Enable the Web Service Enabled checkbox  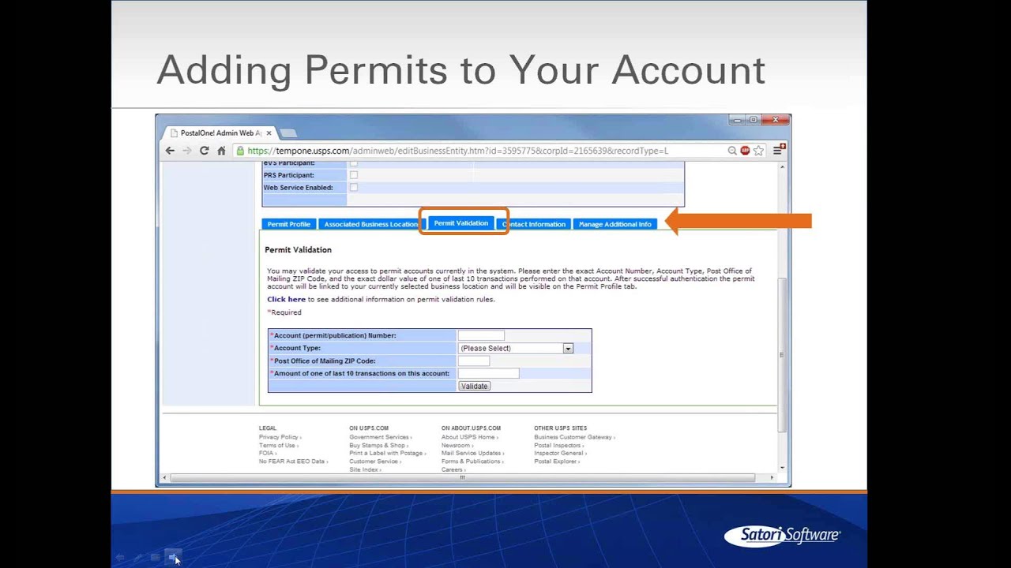coord(353,188)
